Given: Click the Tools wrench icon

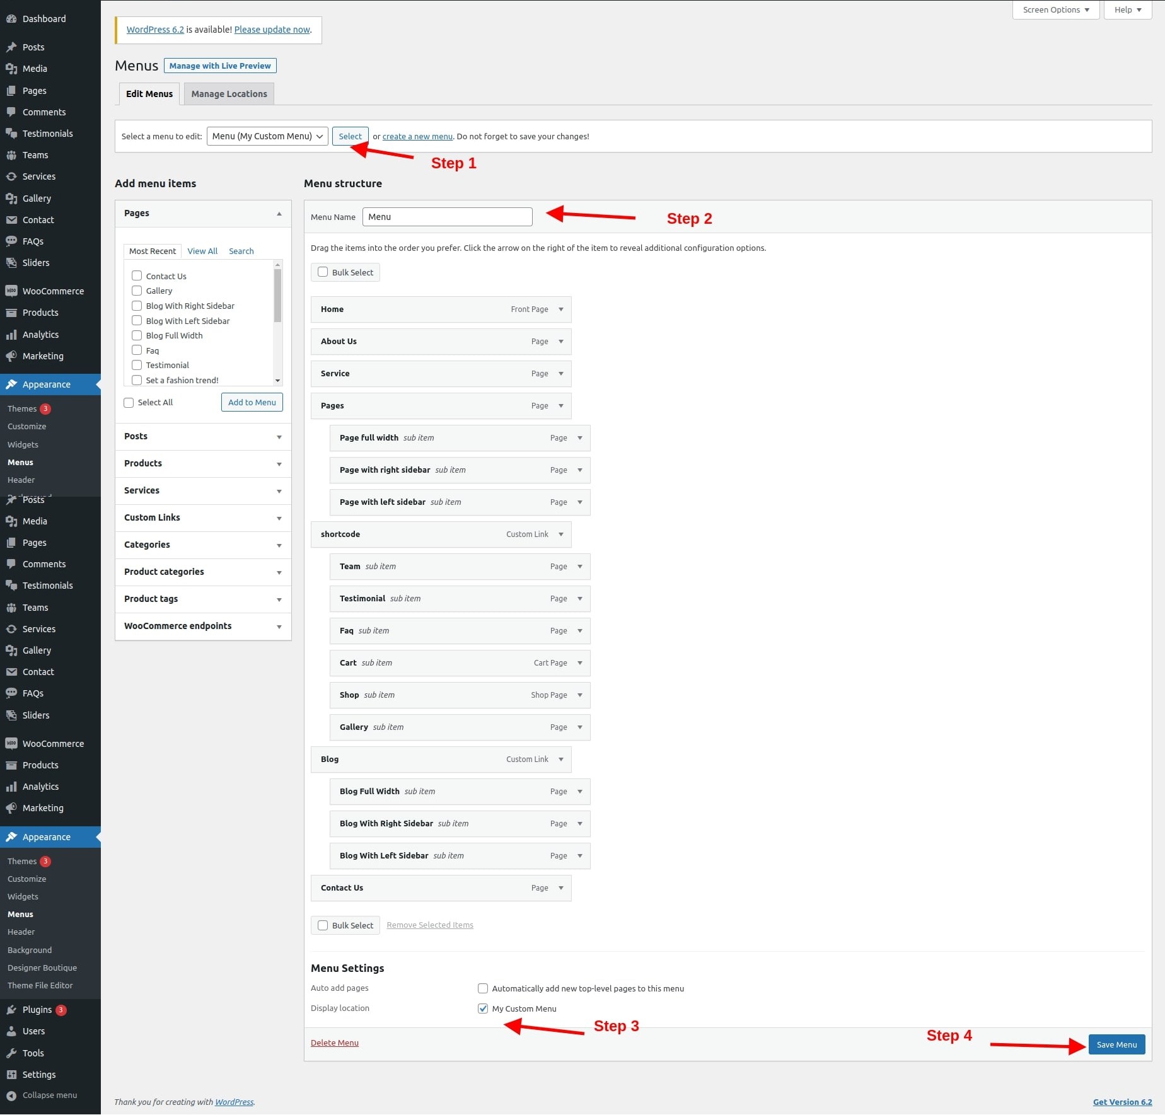Looking at the screenshot, I should (x=11, y=1053).
